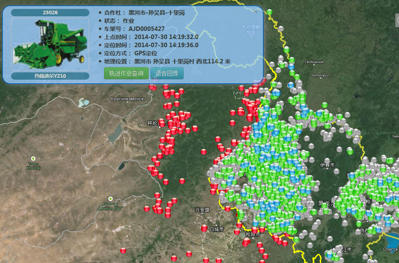Click the 伊春市 city label
Image resolution: width=399 pixels, height=263 pixels.
click(327, 165)
